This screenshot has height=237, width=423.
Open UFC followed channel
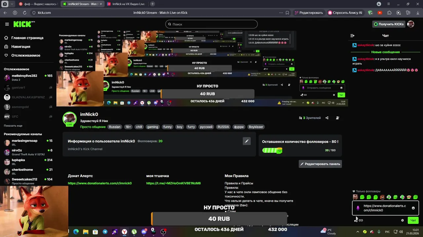pyautogui.click(x=28, y=117)
